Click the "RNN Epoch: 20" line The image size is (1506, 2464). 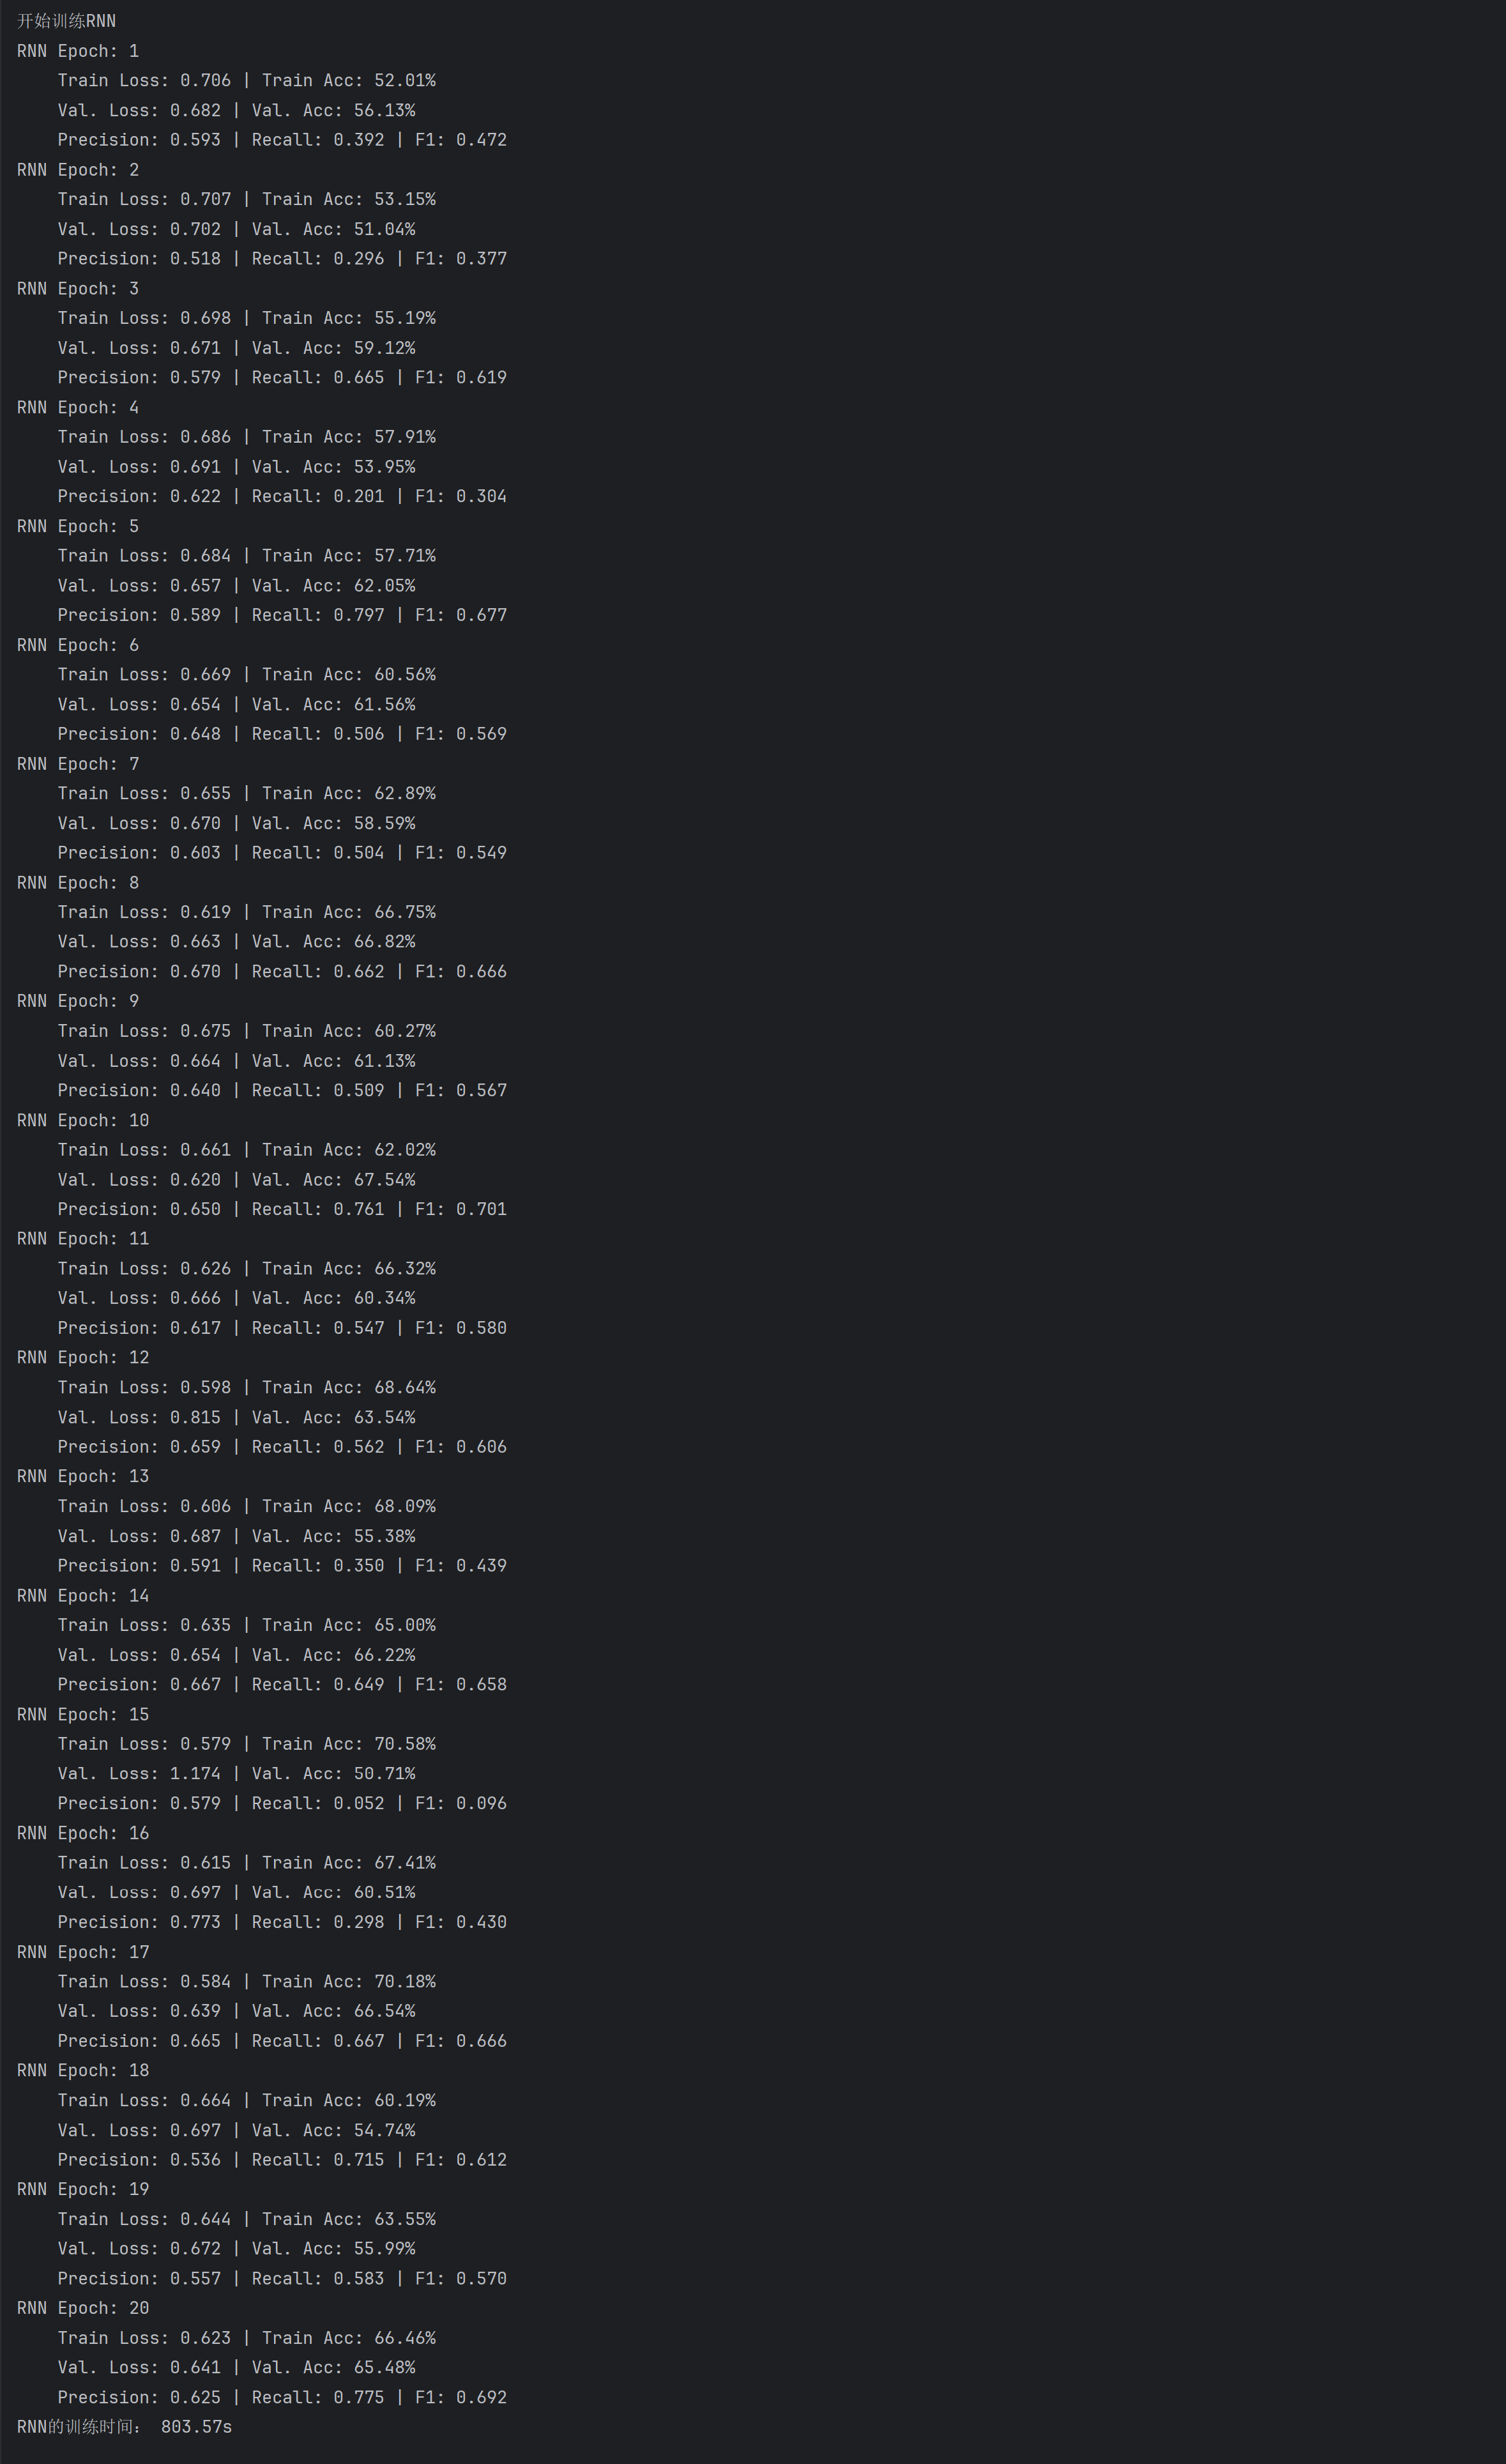pyautogui.click(x=83, y=2308)
